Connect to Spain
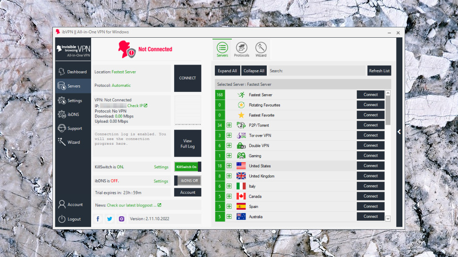Viewport: 458px width, 257px height. click(370, 206)
